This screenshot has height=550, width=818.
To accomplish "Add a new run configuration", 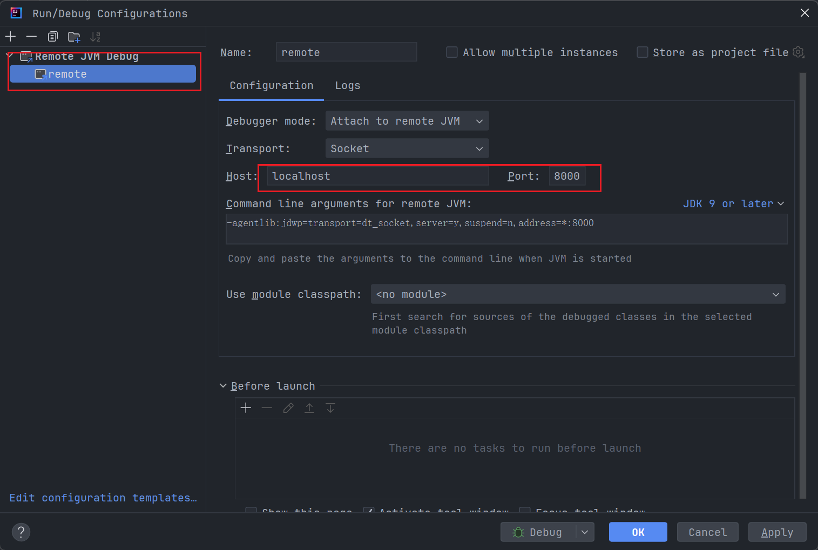I will tap(10, 36).
